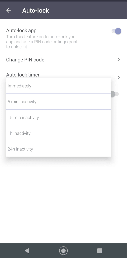Select 24h inactivity option
This screenshot has width=127, height=258.
(x=58, y=149)
